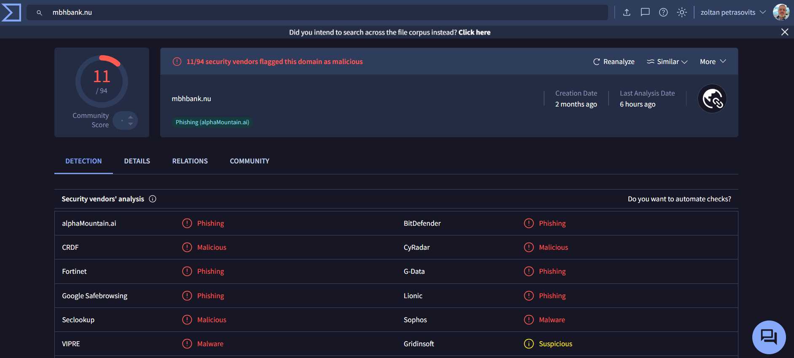Click the alert icon in Sophos row
794x358 pixels.
coord(528,320)
